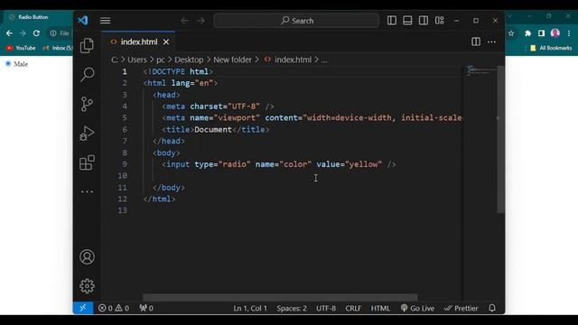This screenshot has width=578, height=325.
Task: Open the Extensions view
Action: (87, 162)
